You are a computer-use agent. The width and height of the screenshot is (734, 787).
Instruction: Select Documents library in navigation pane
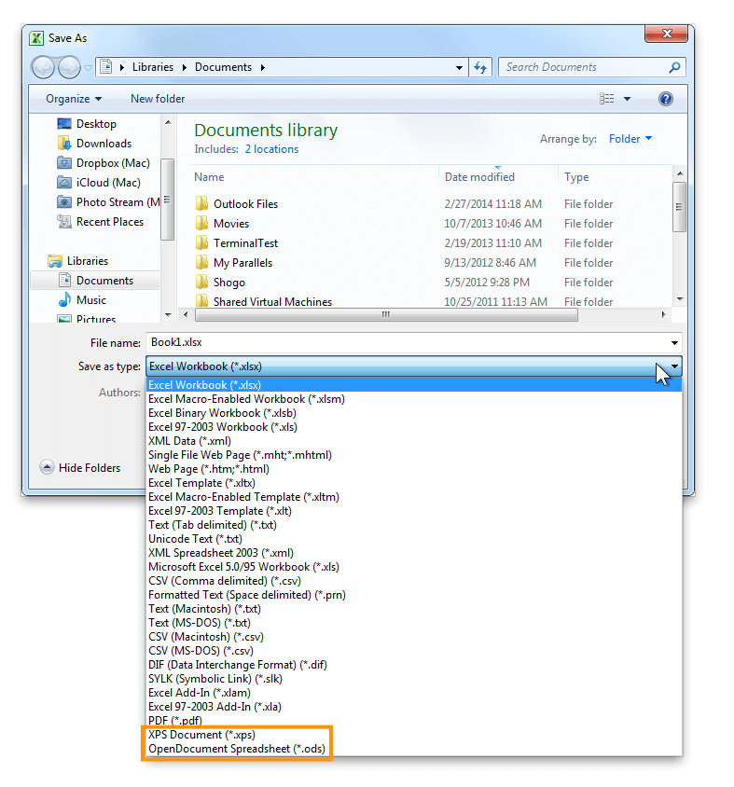tap(96, 281)
